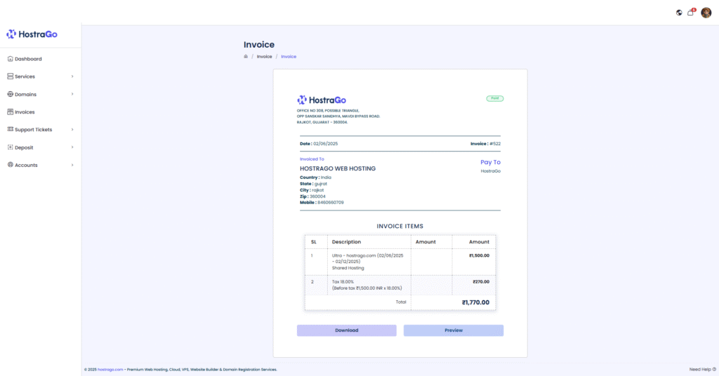
Task: Click the Deposit icon in the sidebar
Action: pos(10,147)
